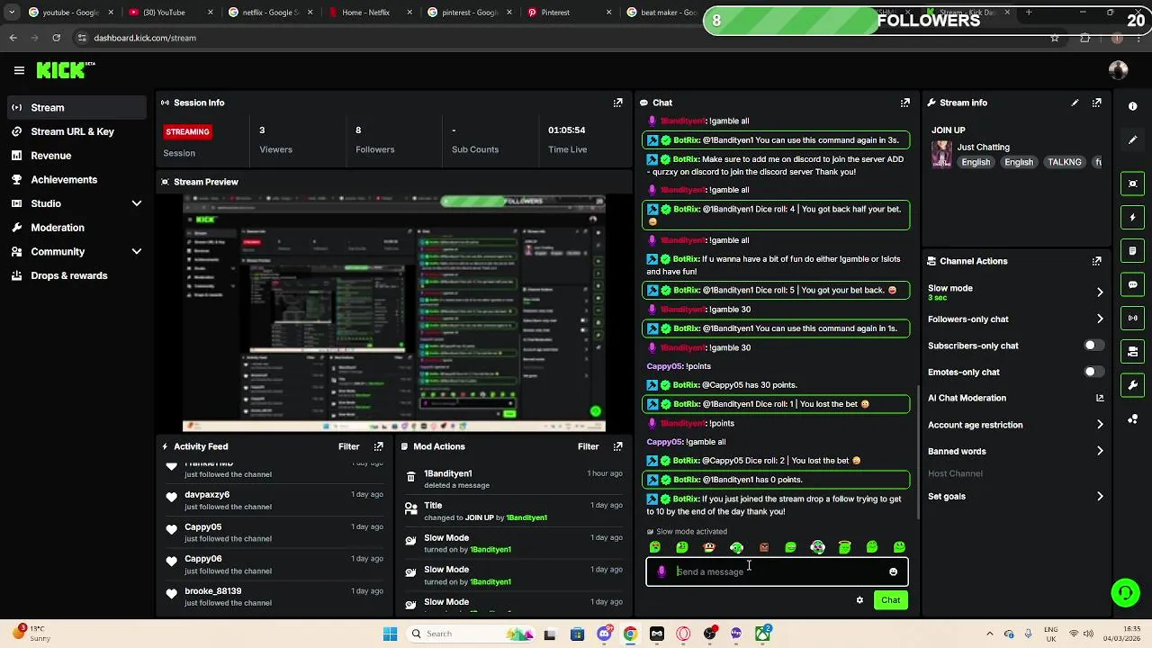
Task: Click the notes page icon in the right sidebar
Action: pos(1132,250)
